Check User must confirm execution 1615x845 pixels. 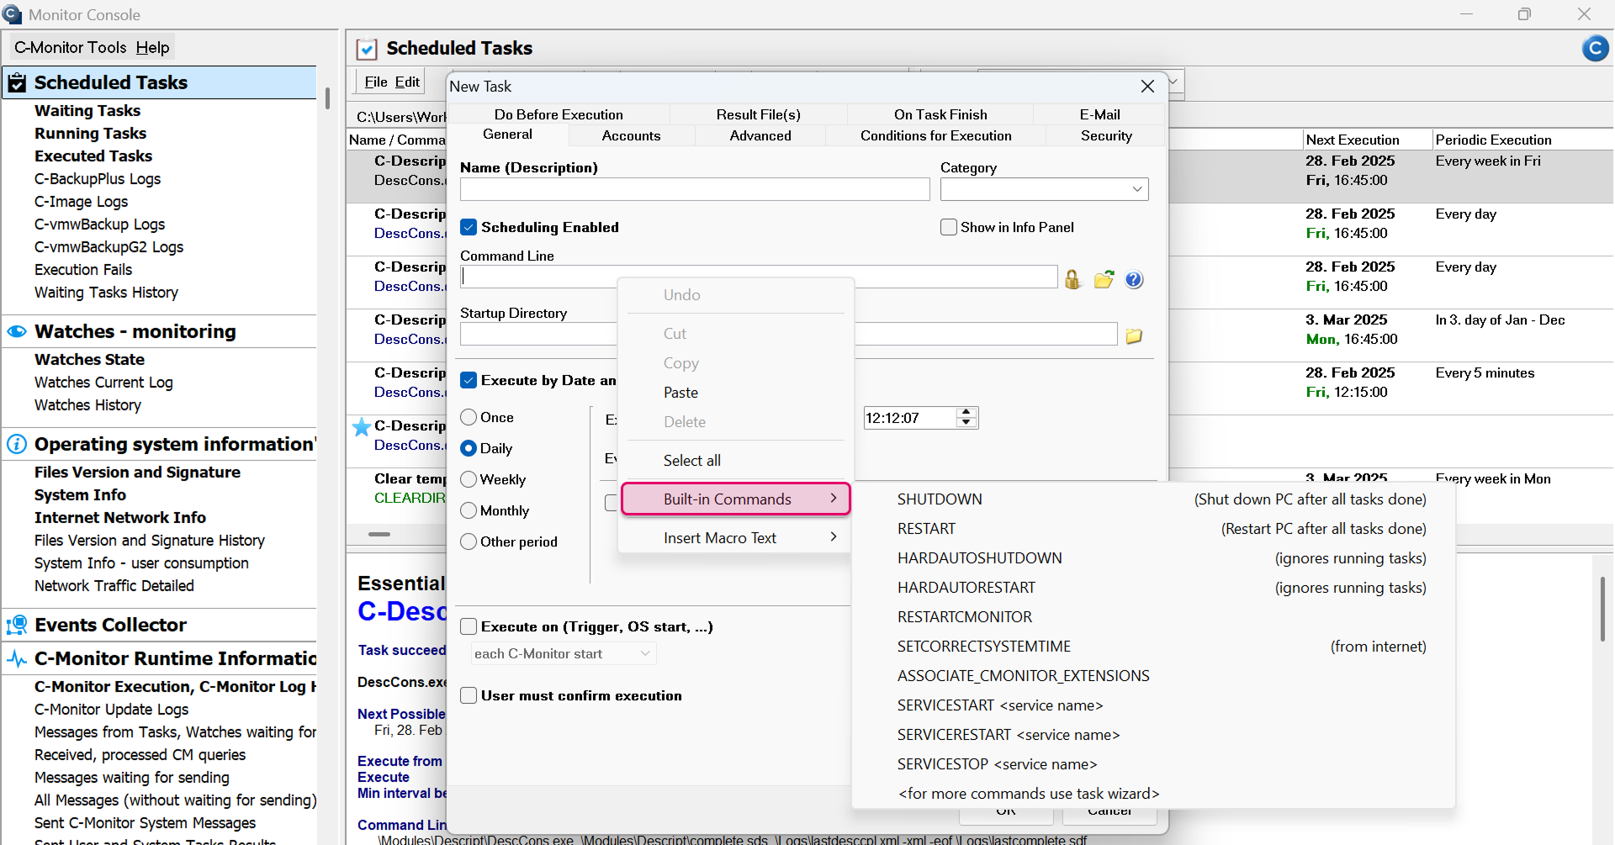pyautogui.click(x=469, y=695)
